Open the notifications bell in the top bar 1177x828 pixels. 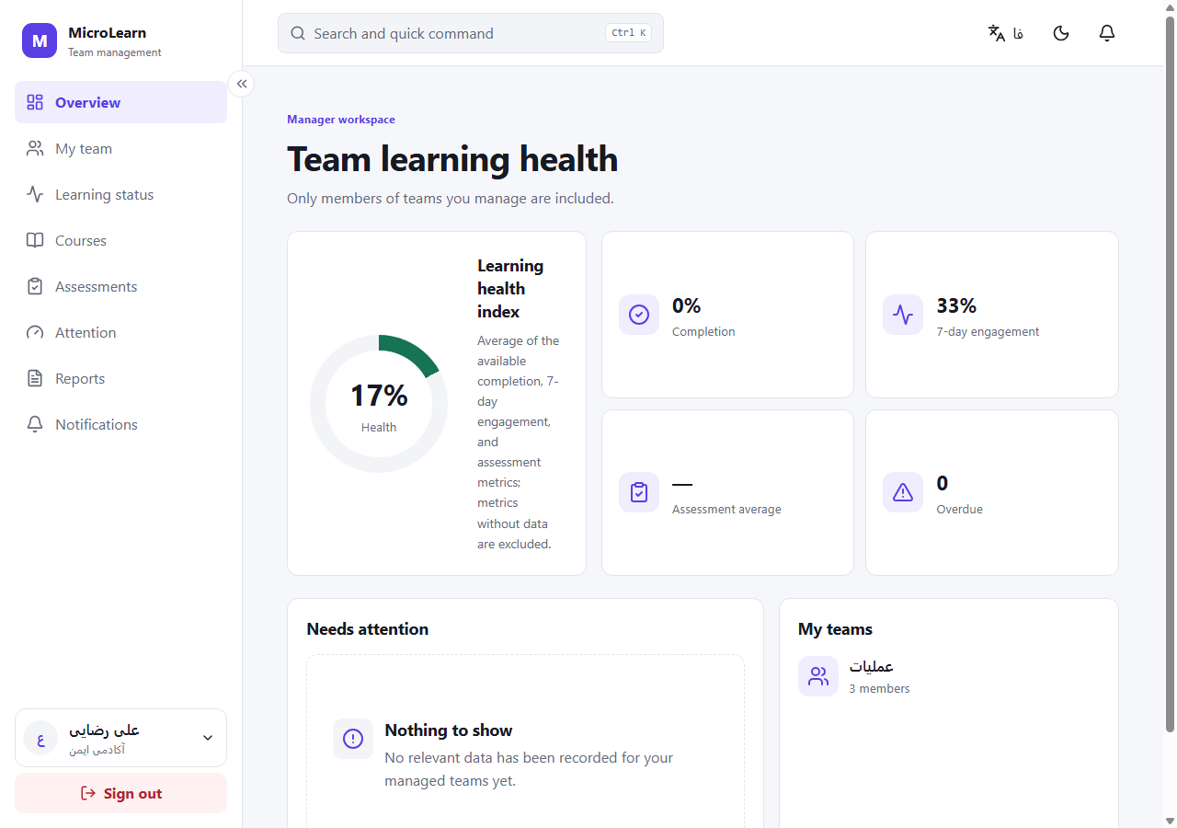(x=1107, y=33)
